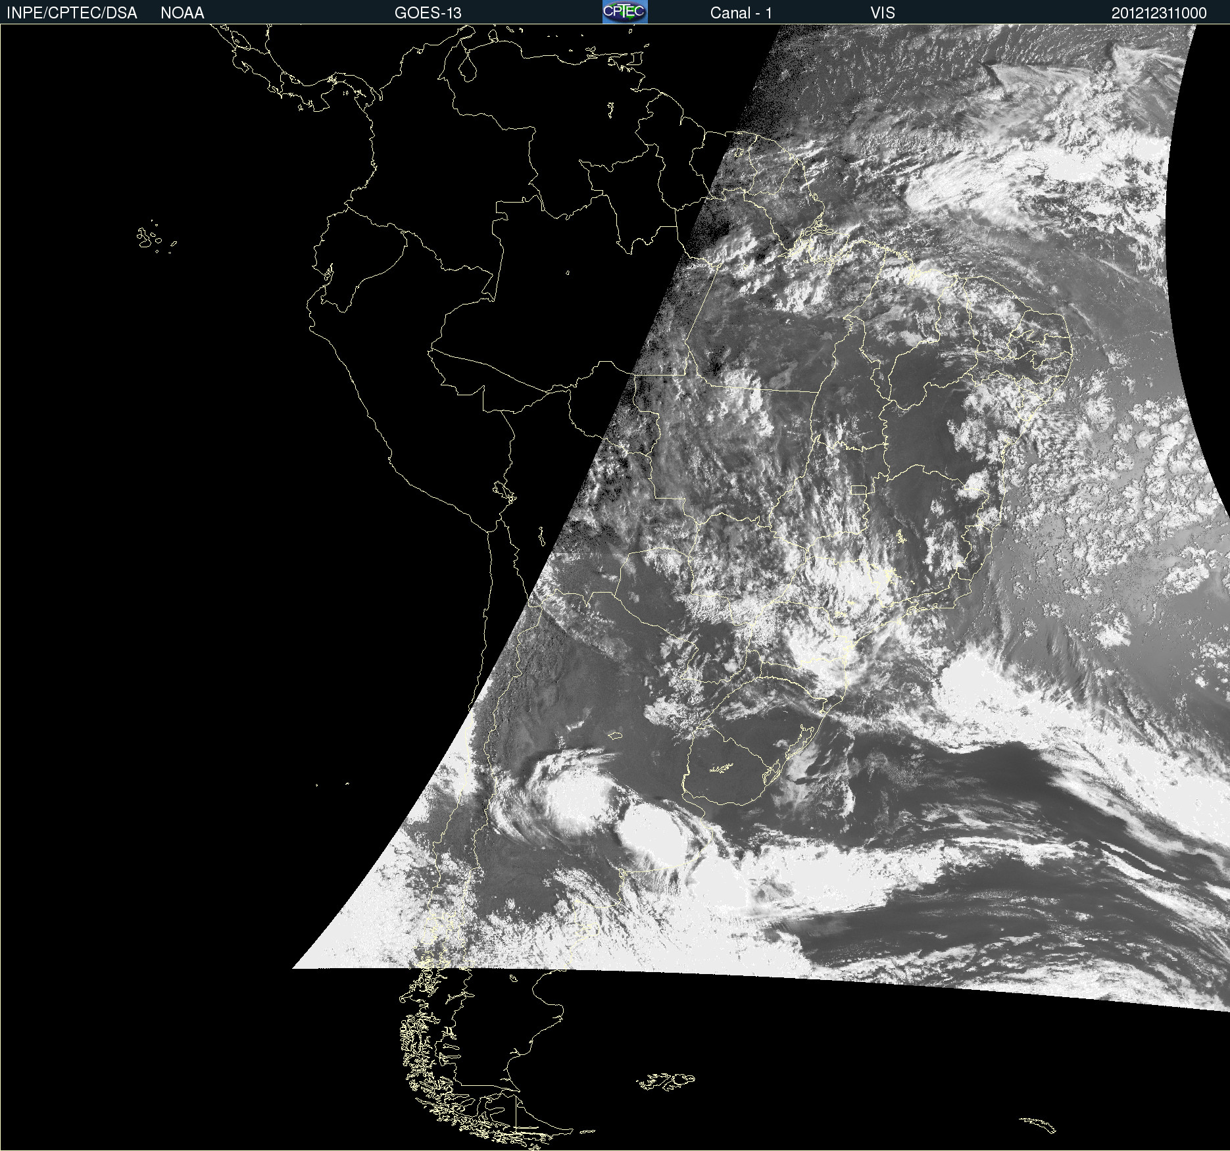Viewport: 1230px width, 1151px height.
Task: Click the GOES-13 satellite label
Action: click(428, 13)
